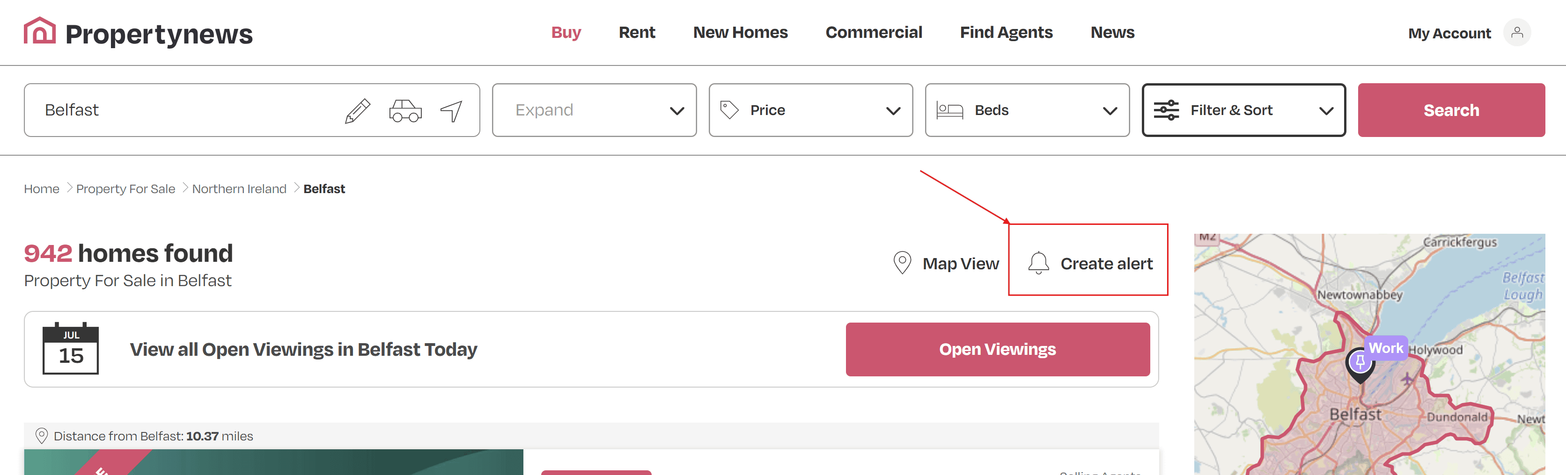Follow the Northern Ireland breadcrumb link

pos(239,189)
